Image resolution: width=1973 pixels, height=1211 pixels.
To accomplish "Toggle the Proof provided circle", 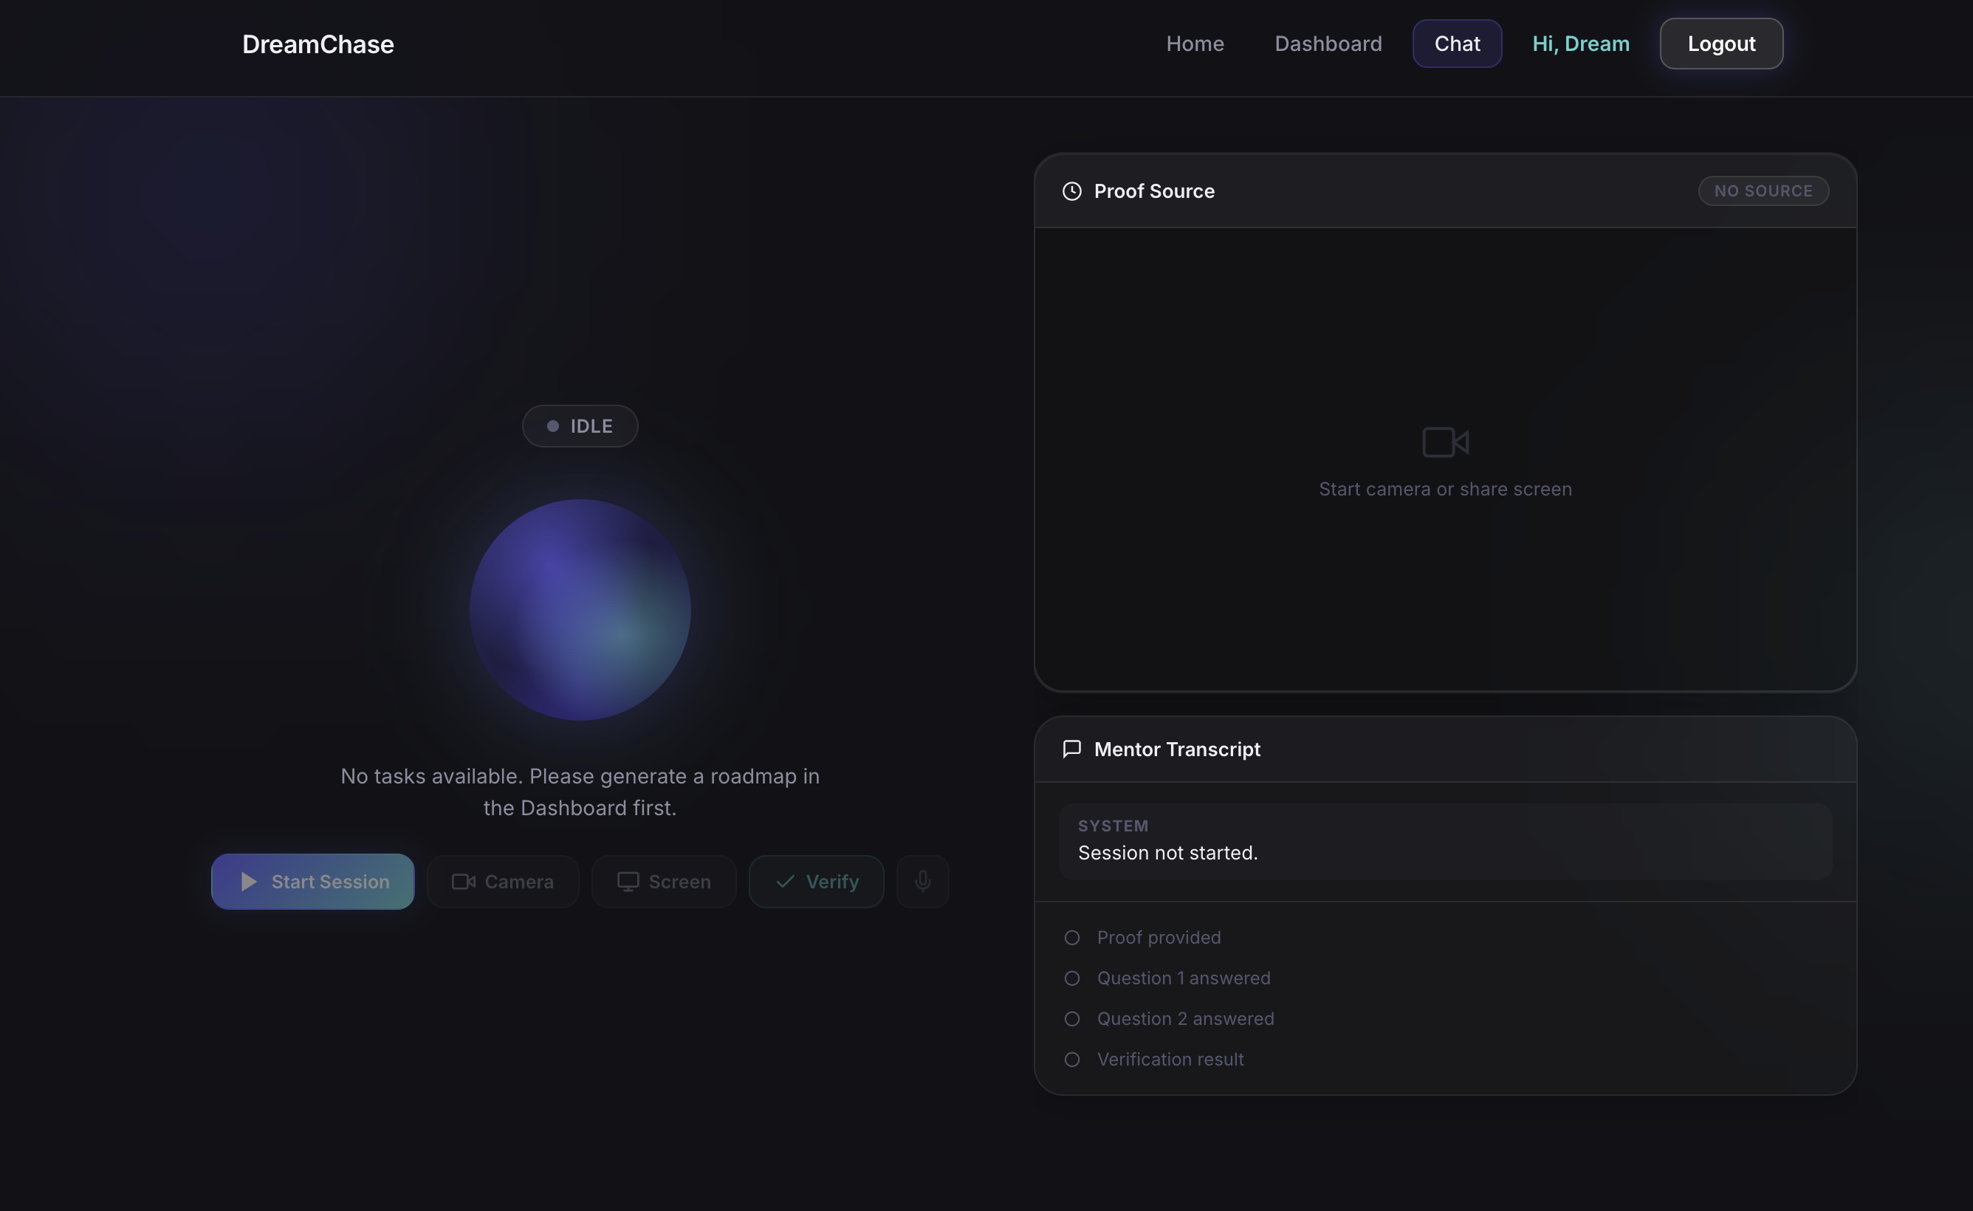I will pos(1071,938).
